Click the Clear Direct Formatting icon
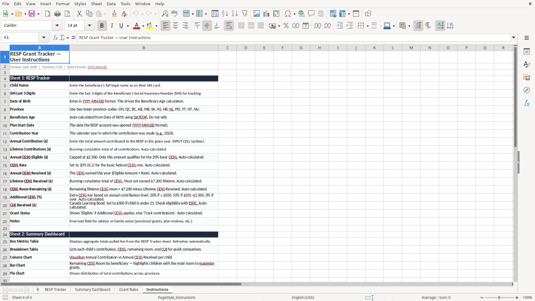Image resolution: width=535 pixels, height=301 pixels. pos(124,14)
